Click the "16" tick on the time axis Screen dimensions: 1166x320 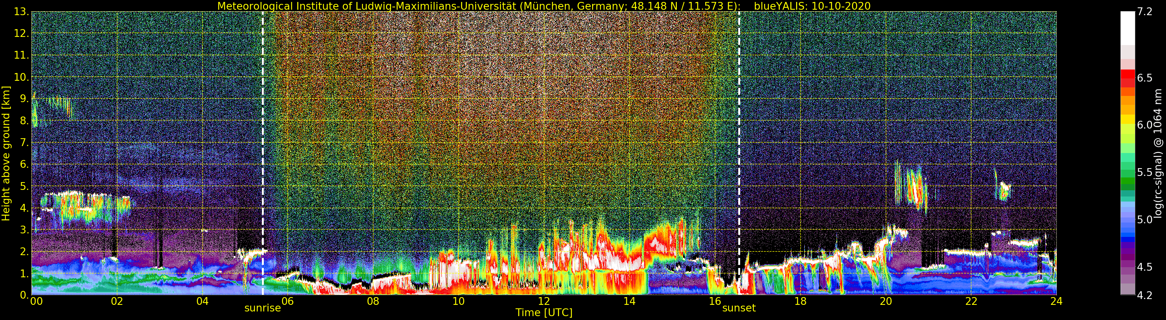(x=715, y=301)
